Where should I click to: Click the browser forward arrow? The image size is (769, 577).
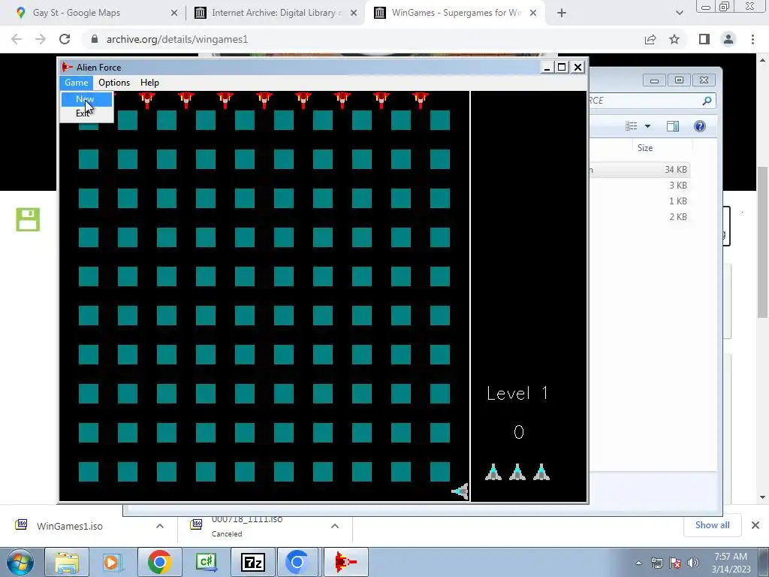tap(41, 39)
